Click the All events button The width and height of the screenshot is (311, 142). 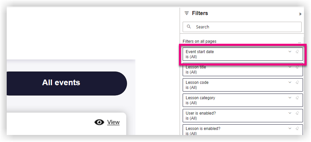coord(67,84)
